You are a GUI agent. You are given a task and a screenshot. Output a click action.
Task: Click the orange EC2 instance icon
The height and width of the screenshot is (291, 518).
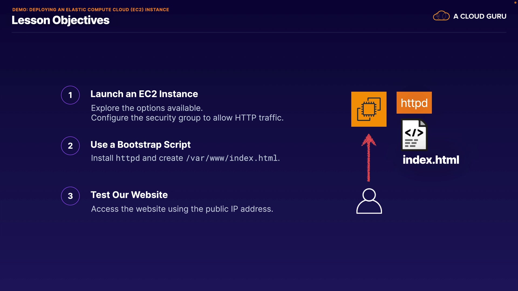(369, 109)
